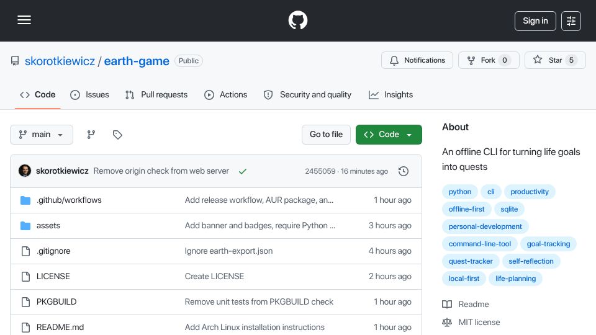The width and height of the screenshot is (596, 335).
Task: Open commit history clock icon
Action: 404,171
